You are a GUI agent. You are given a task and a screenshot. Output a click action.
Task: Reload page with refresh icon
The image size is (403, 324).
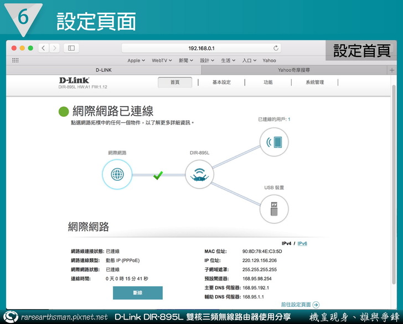coord(276,48)
